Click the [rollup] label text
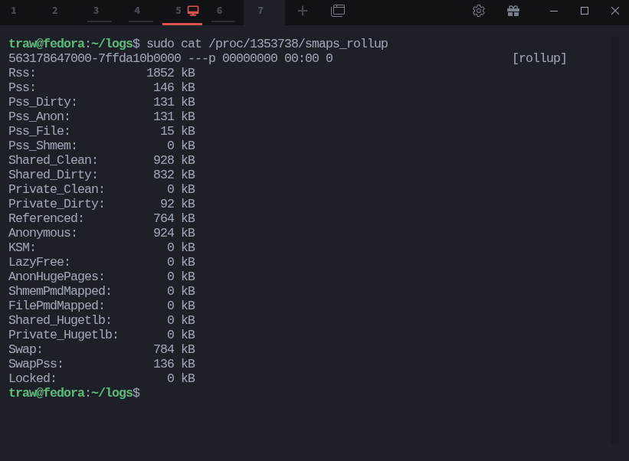The image size is (629, 461). 540,57
